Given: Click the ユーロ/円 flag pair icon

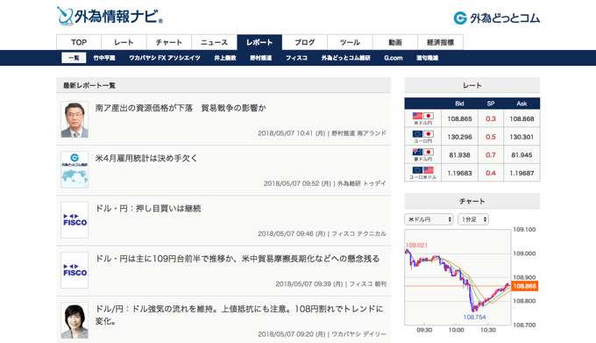Looking at the screenshot, I should pyautogui.click(x=423, y=134).
